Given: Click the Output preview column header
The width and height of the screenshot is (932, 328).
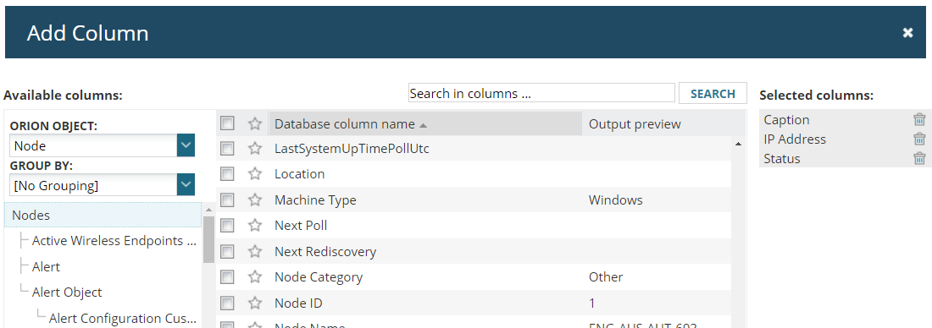Looking at the screenshot, I should click(635, 124).
